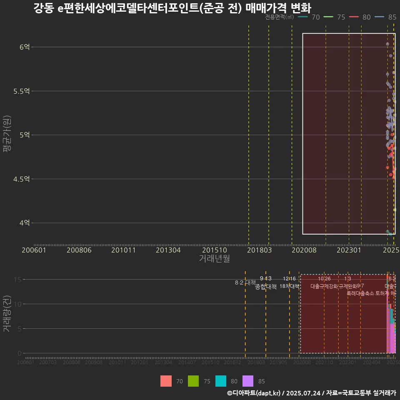Click the purple 85 swatch in bottom legend
This screenshot has height=400, width=400.
click(247, 381)
